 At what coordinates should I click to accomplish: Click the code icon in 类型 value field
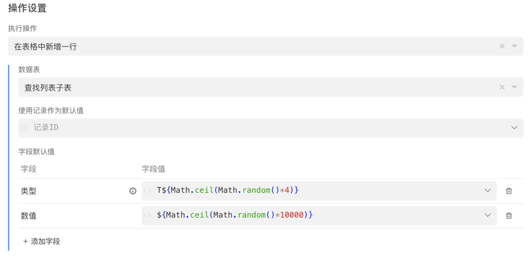pos(148,191)
